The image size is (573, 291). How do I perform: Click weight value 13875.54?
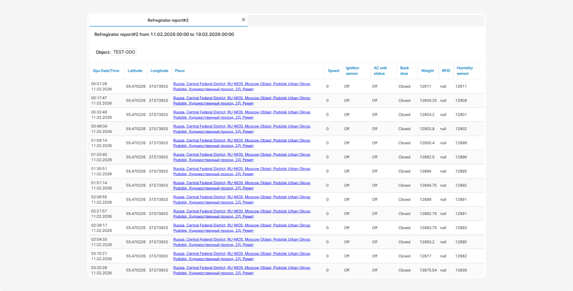428,270
